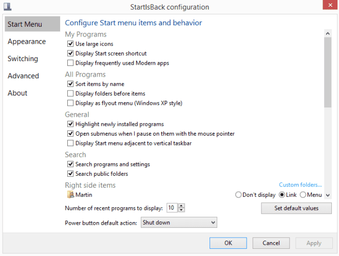Click Number of recent programs label
Image resolution: width=339 pixels, height=256 pixels.
114,208
